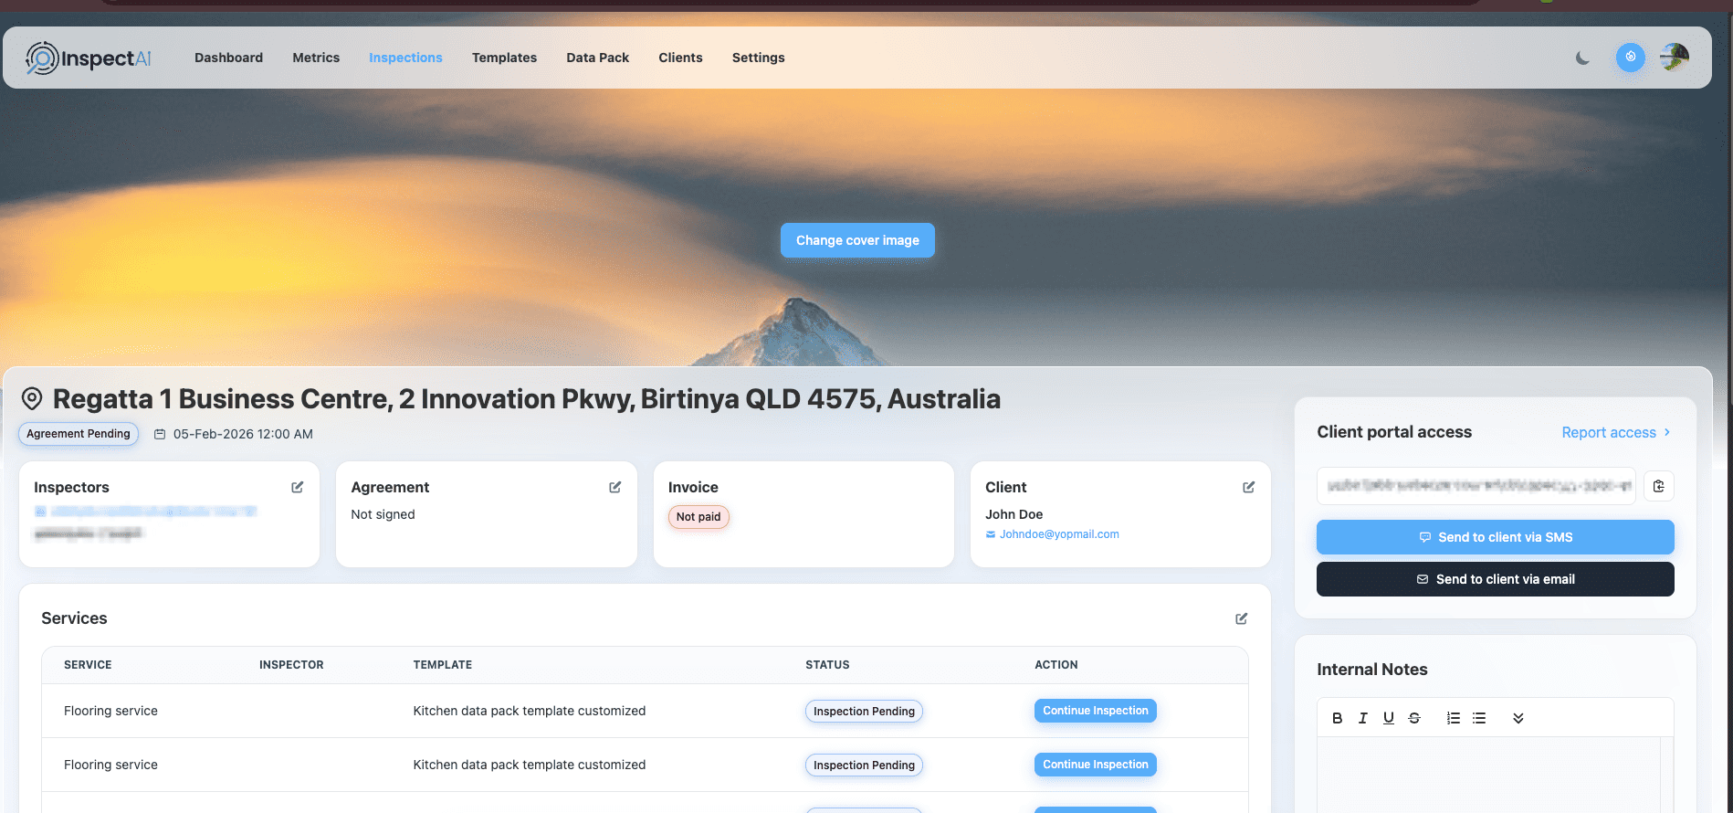The width and height of the screenshot is (1733, 813).
Task: Click the Agreement edit icon
Action: tap(614, 488)
